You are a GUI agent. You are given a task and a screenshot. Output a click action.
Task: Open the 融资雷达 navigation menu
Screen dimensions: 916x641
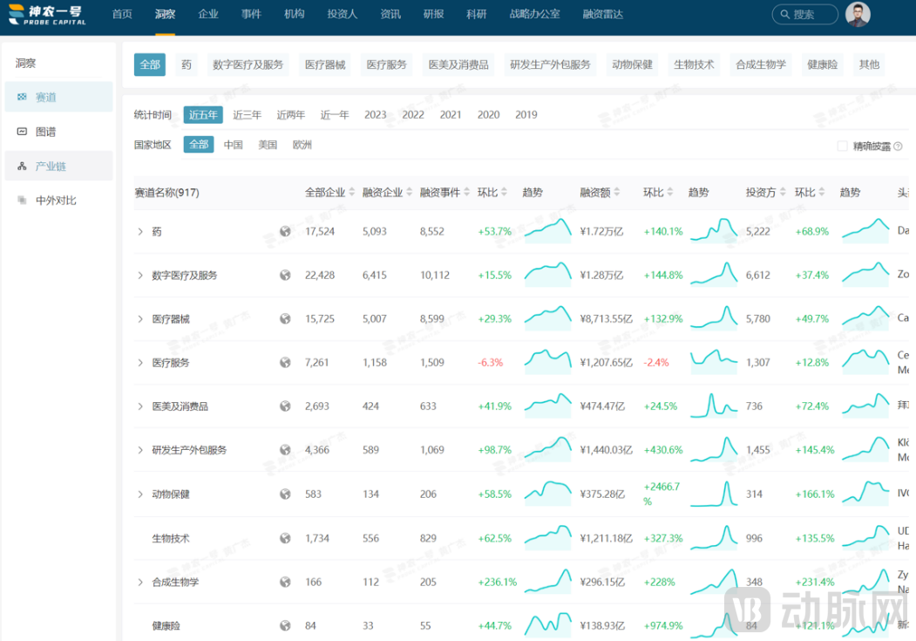click(601, 14)
